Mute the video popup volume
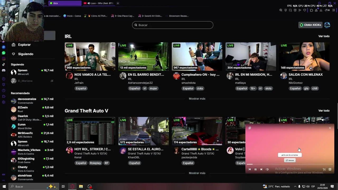 click(x=267, y=169)
